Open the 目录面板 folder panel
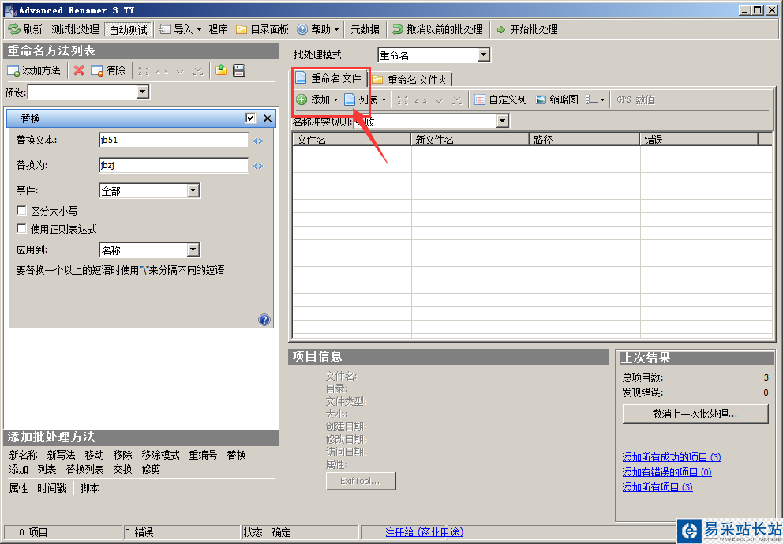The image size is (783, 544). coord(263,29)
